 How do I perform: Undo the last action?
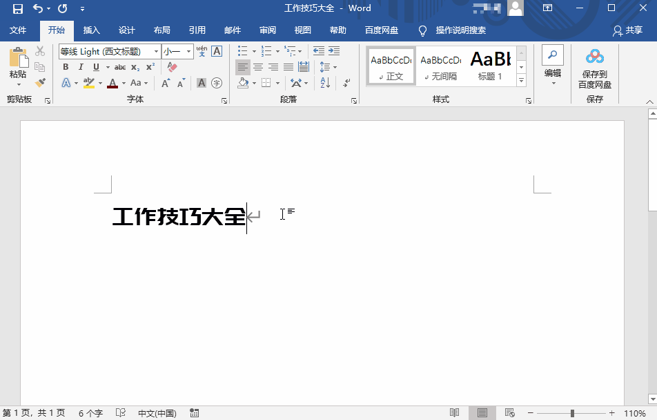37,8
